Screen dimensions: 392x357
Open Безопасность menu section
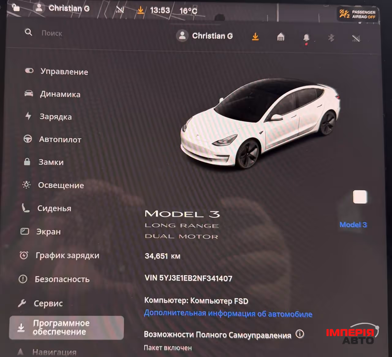(x=54, y=279)
